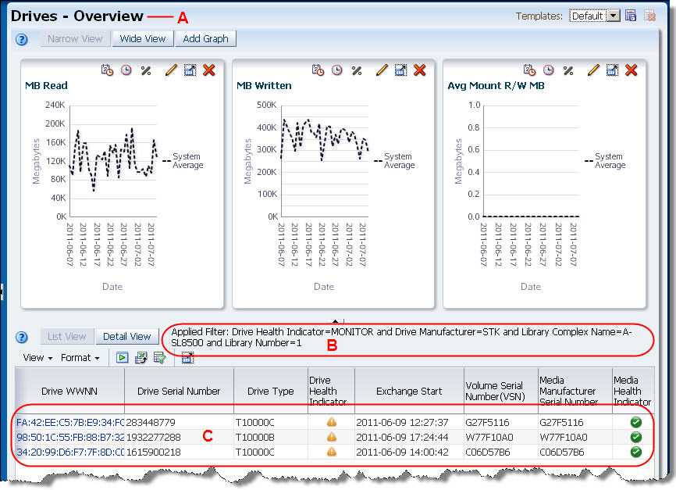Click the clock icon on MB Written graph
The height and width of the screenshot is (490, 676).
[337, 70]
